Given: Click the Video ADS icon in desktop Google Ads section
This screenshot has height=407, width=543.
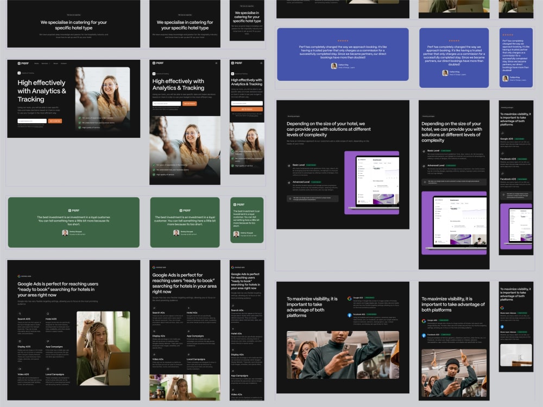Looking at the screenshot, I should (20, 369).
